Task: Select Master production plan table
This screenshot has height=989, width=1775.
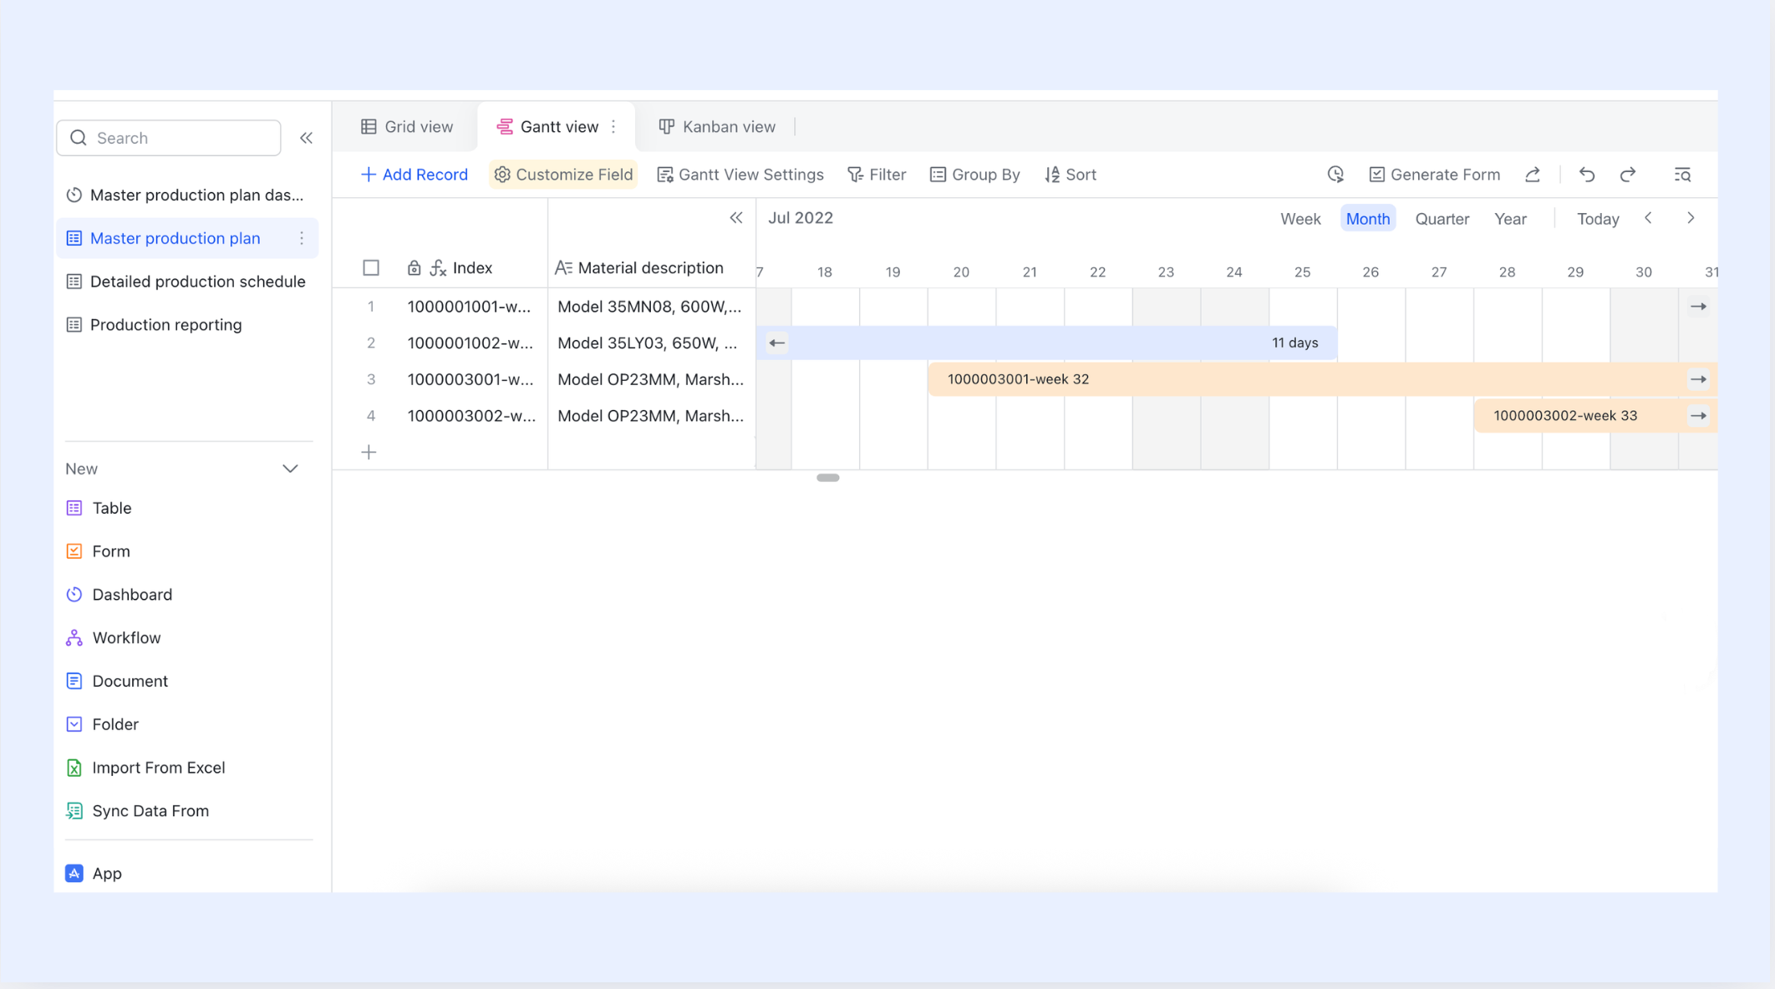Action: [x=187, y=238]
